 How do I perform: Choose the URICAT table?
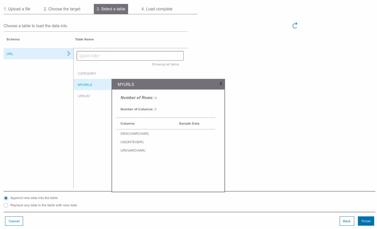click(x=84, y=96)
